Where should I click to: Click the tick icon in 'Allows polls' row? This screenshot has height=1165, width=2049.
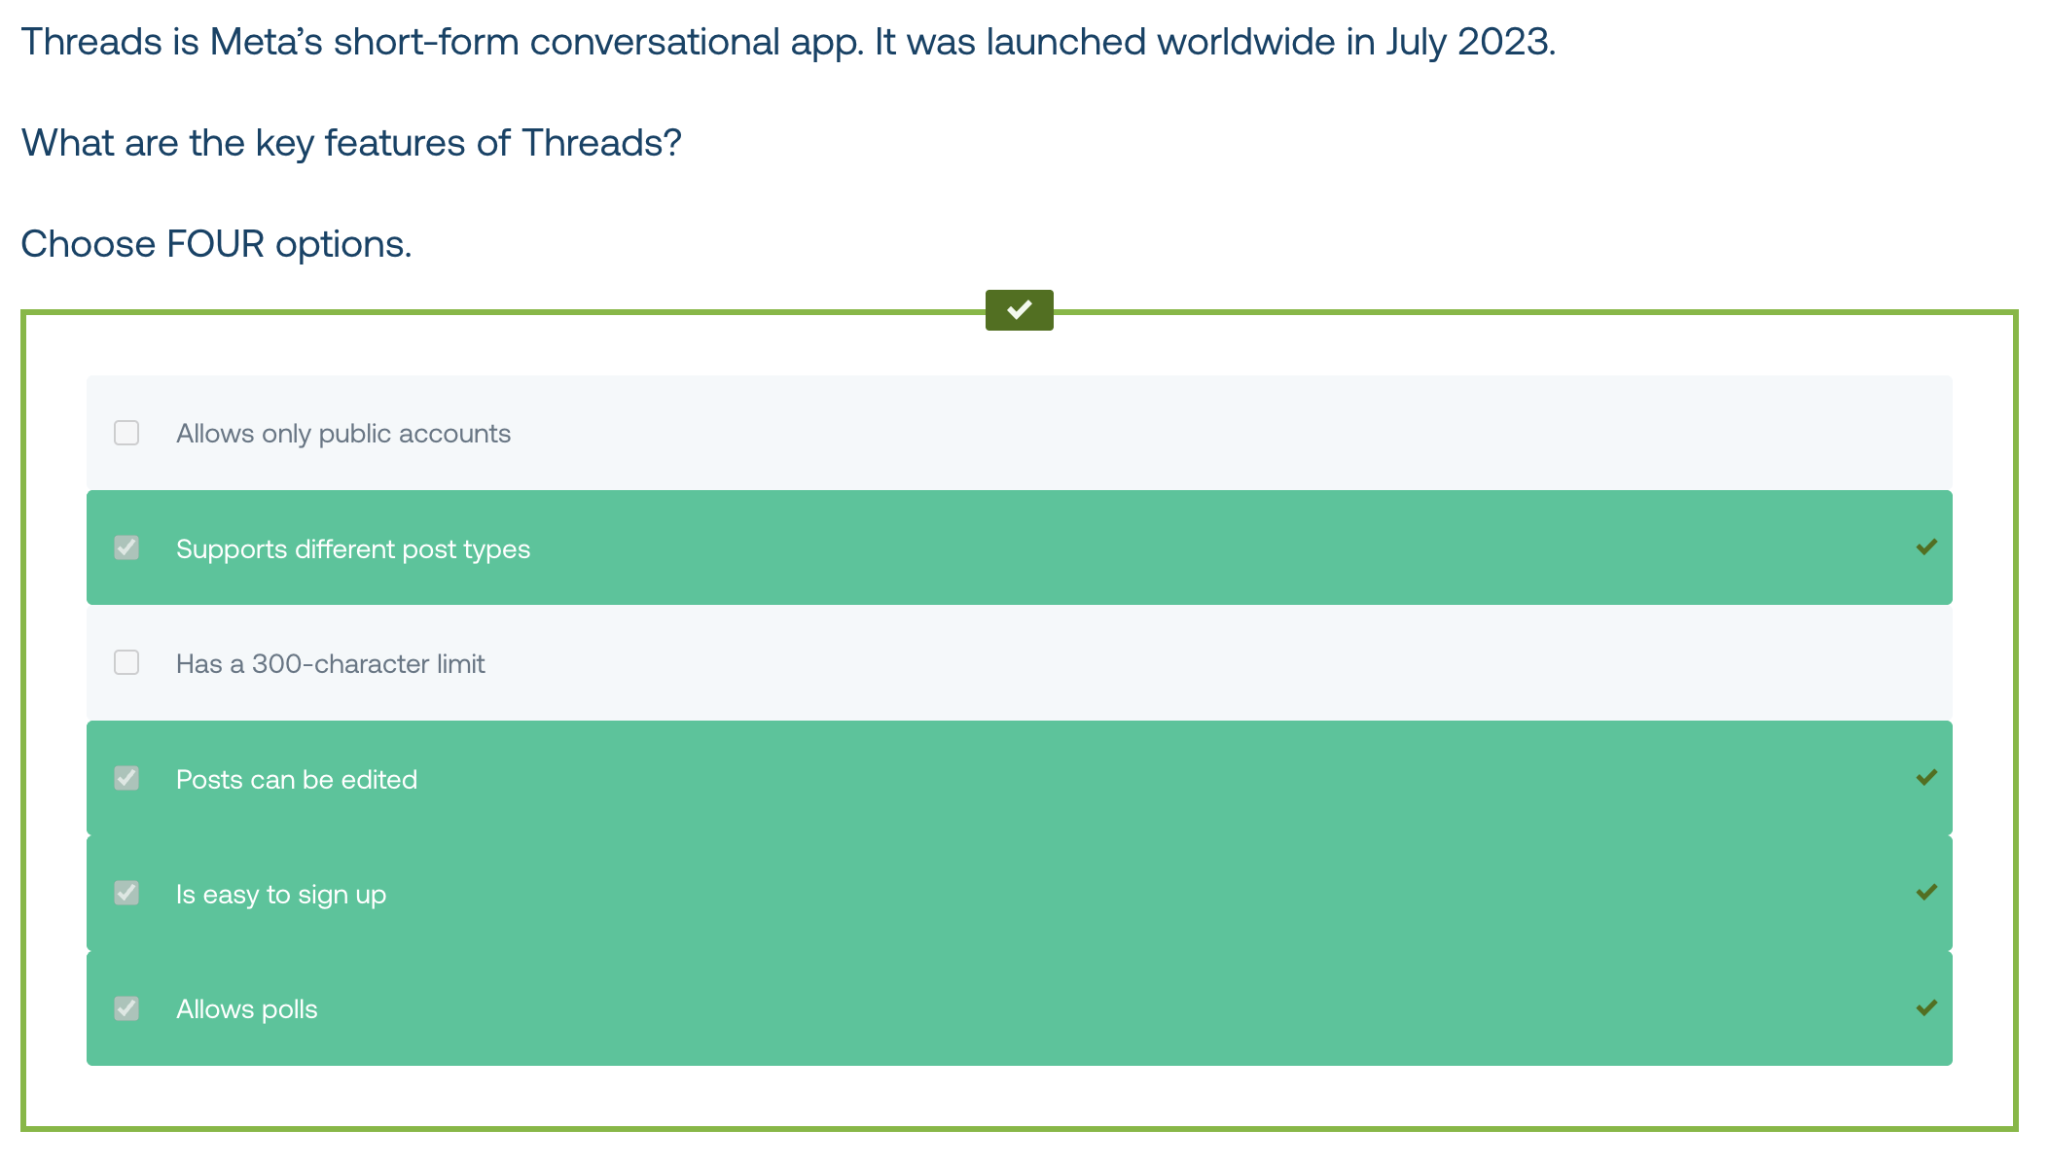coord(1926,1008)
